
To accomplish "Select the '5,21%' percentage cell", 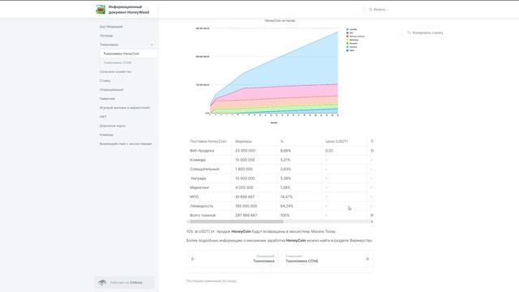I will click(x=285, y=160).
